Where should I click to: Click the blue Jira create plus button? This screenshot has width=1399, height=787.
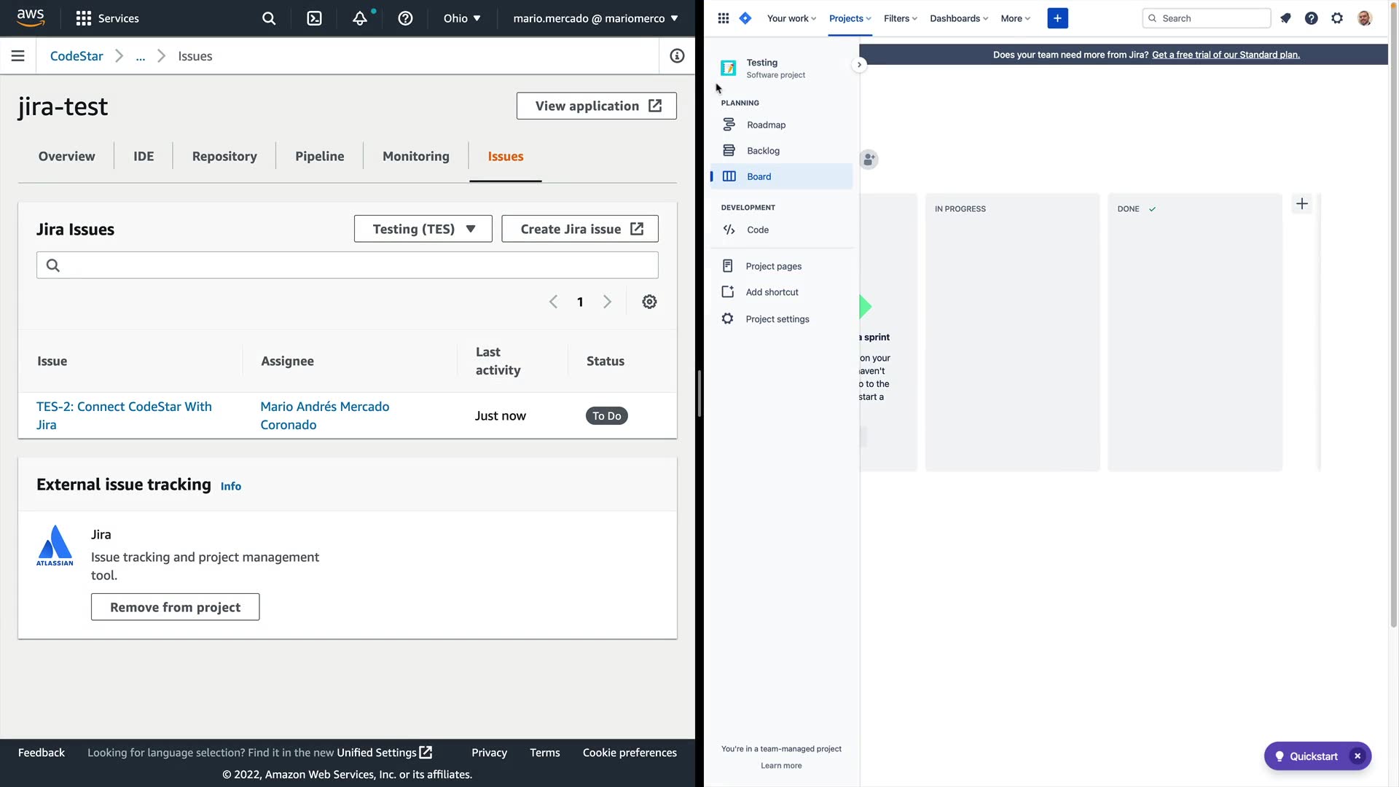click(x=1057, y=18)
